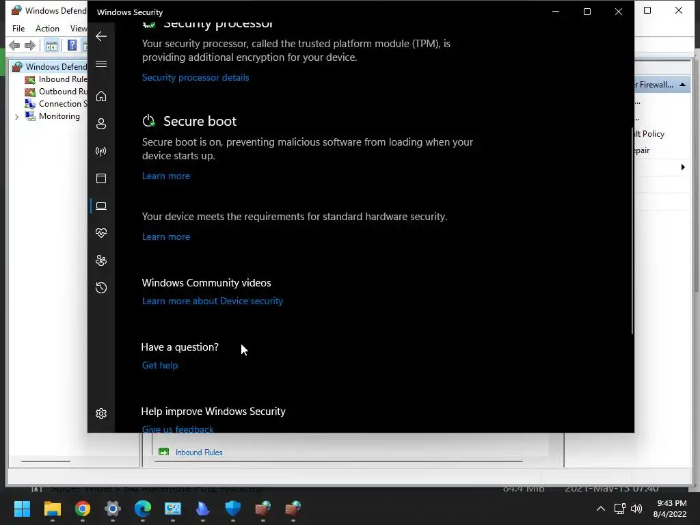Viewport: 700px width, 525px height.
Task: Click the back arrow in Firewall toolbar
Action: pyautogui.click(x=14, y=45)
